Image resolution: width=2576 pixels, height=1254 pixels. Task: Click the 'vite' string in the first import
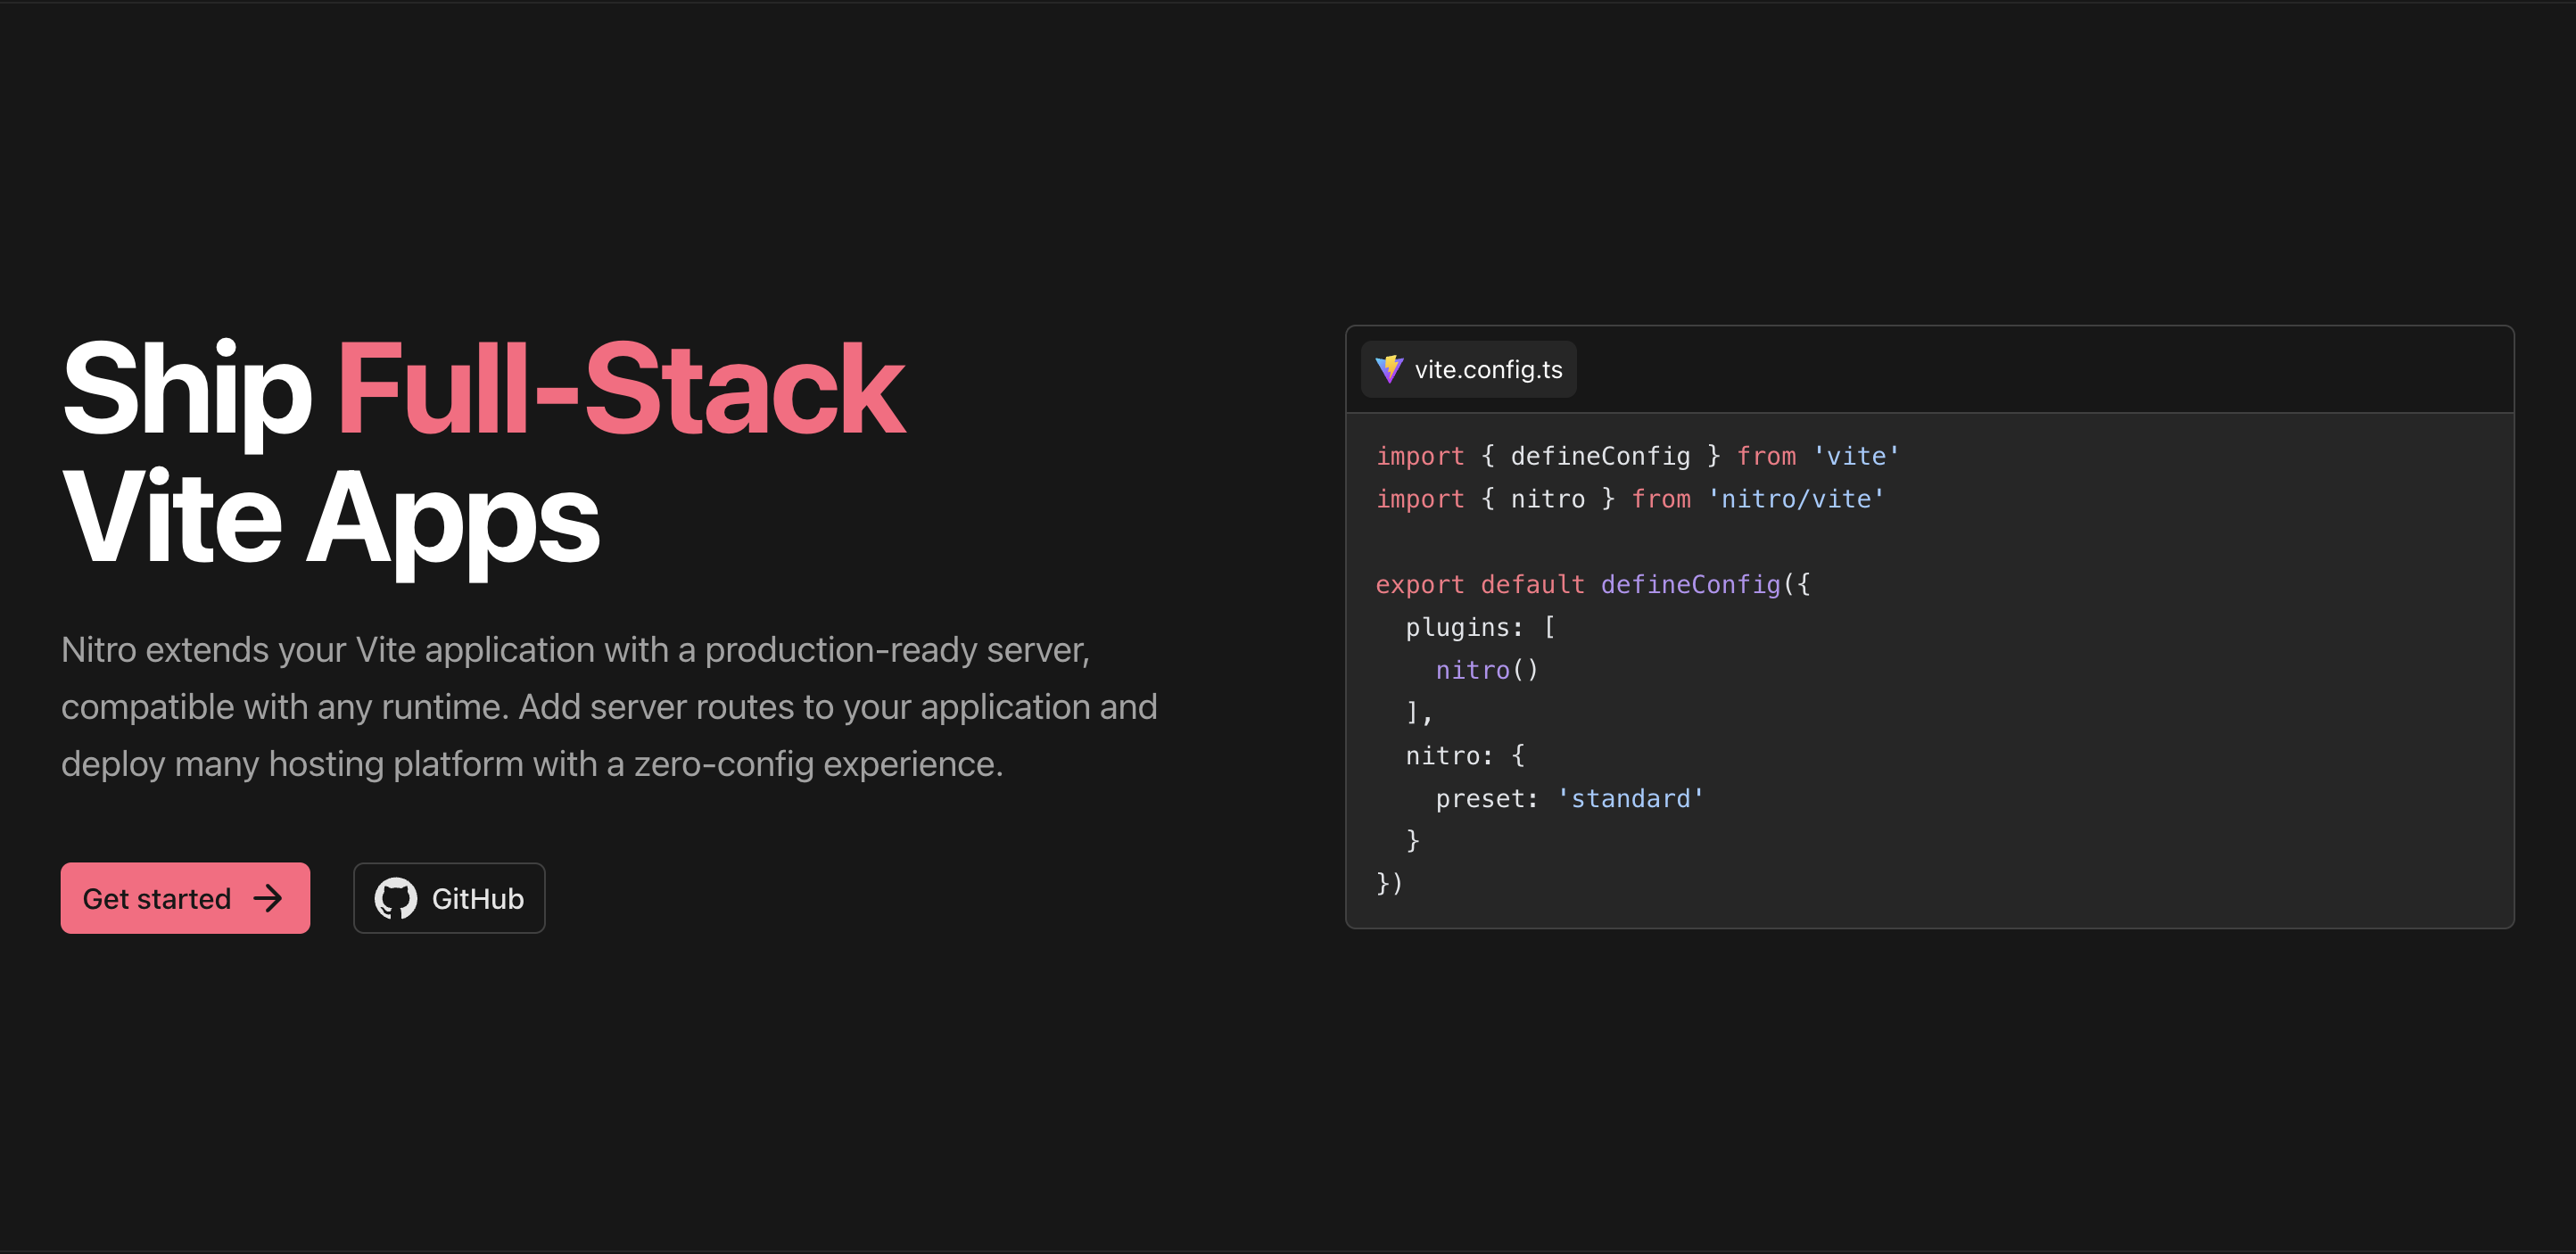click(x=1856, y=455)
